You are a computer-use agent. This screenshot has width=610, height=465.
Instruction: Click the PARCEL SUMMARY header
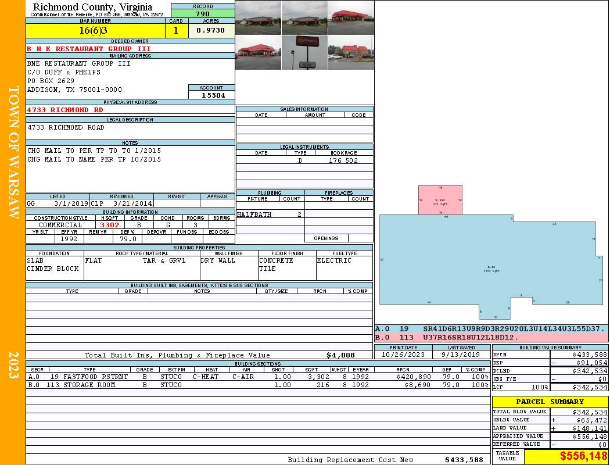(x=550, y=402)
